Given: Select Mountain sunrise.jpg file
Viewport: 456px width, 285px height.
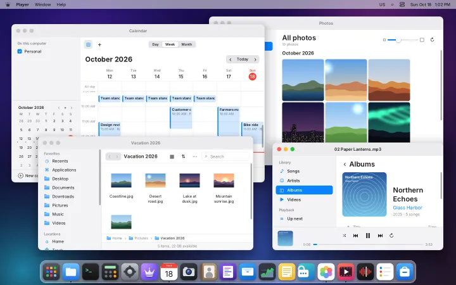Looking at the screenshot, I should point(224,188).
